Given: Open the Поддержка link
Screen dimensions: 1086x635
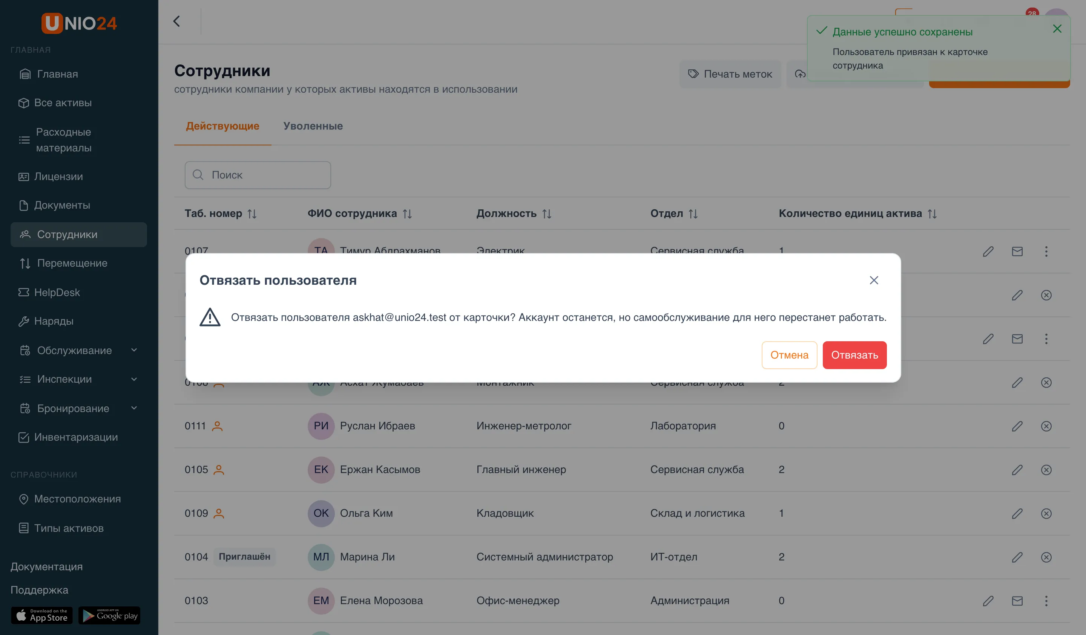Looking at the screenshot, I should pos(39,590).
